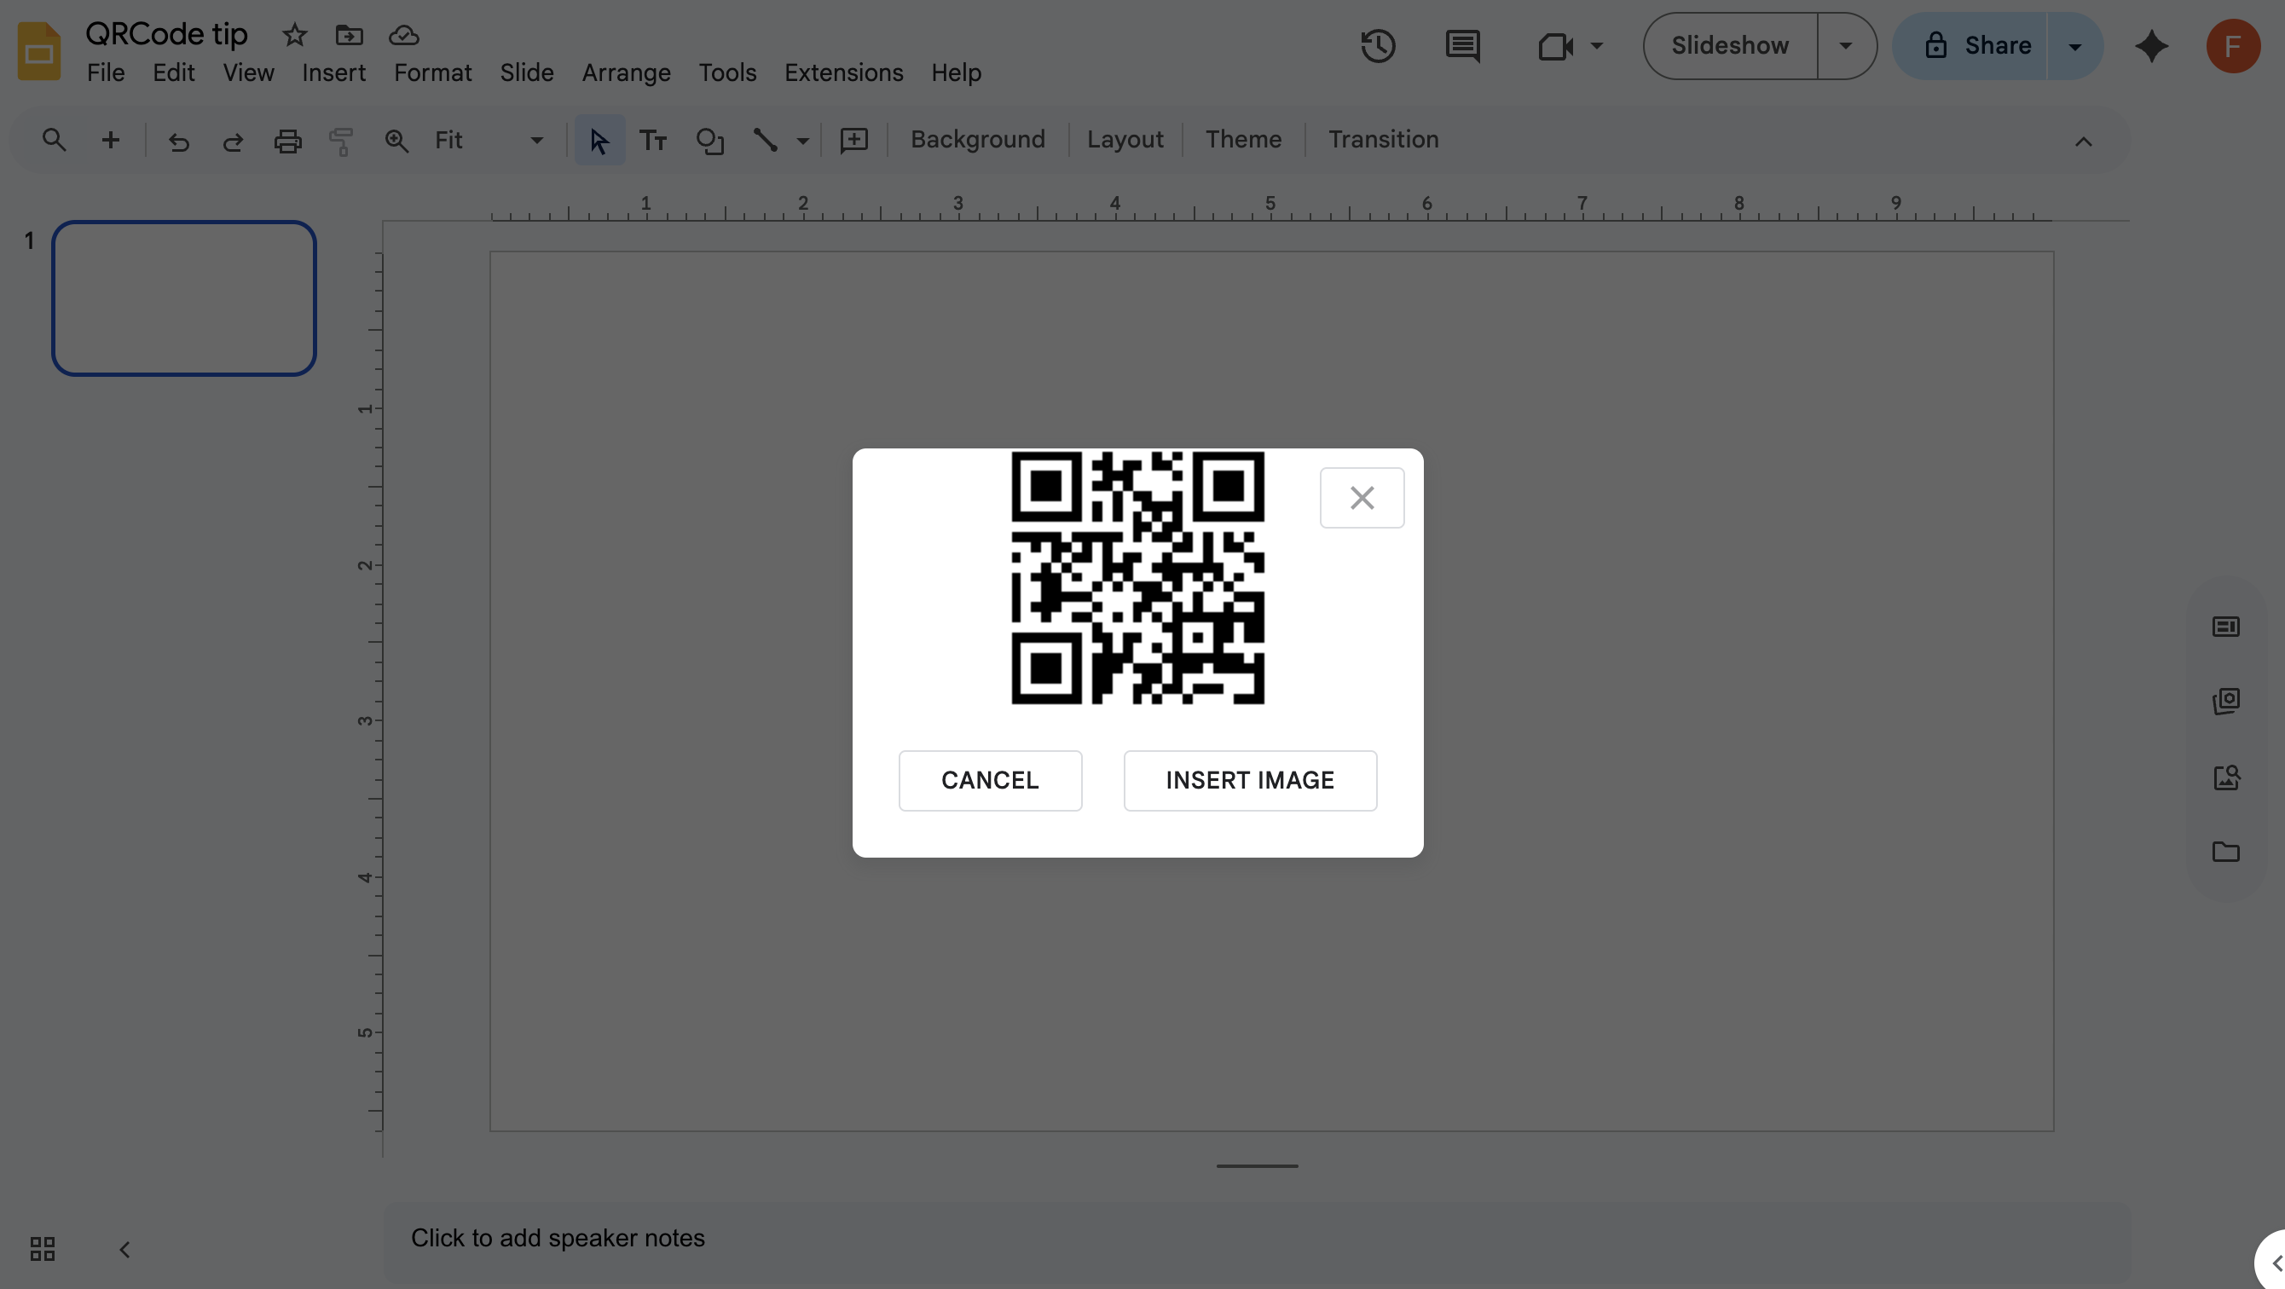Open the Arrange menu
This screenshot has width=2285, height=1289.
point(625,72)
